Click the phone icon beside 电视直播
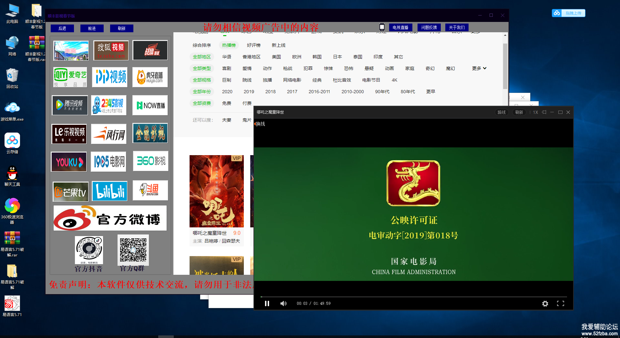The height and width of the screenshot is (338, 620). click(382, 27)
